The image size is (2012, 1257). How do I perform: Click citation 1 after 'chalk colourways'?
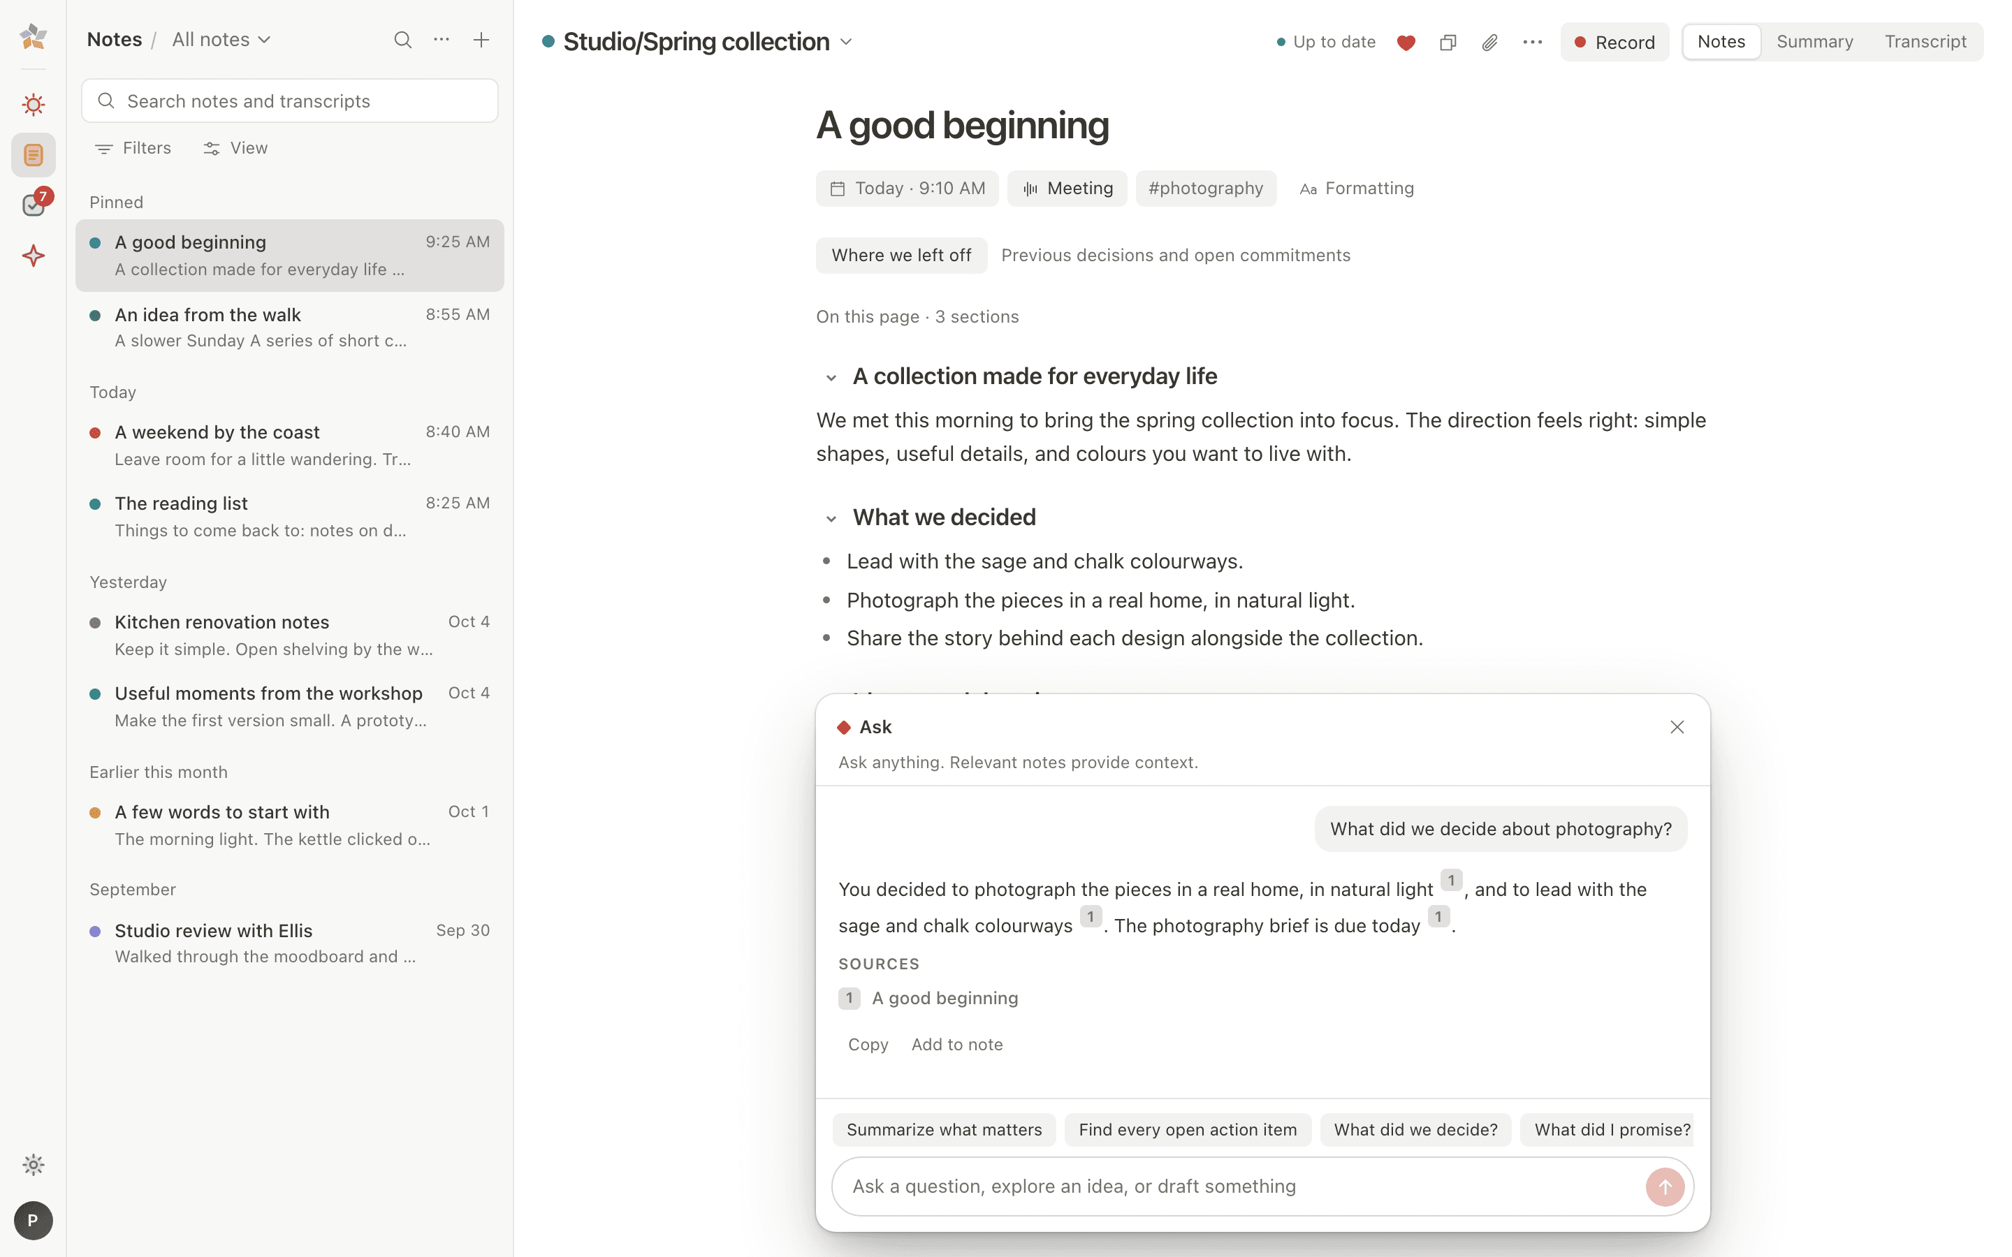click(1091, 917)
